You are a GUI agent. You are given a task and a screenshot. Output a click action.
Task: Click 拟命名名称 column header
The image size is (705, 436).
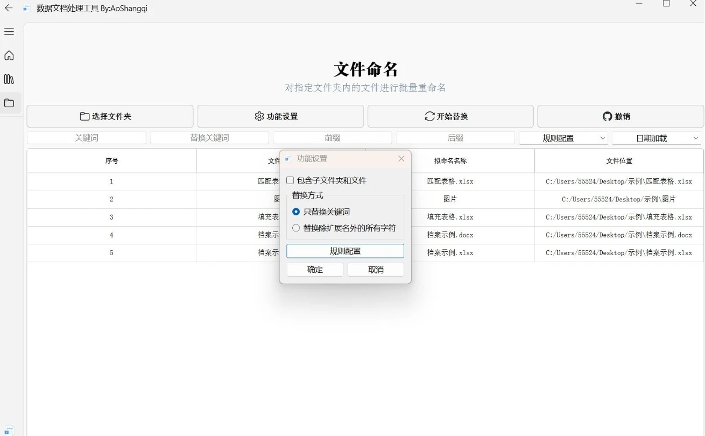(450, 161)
